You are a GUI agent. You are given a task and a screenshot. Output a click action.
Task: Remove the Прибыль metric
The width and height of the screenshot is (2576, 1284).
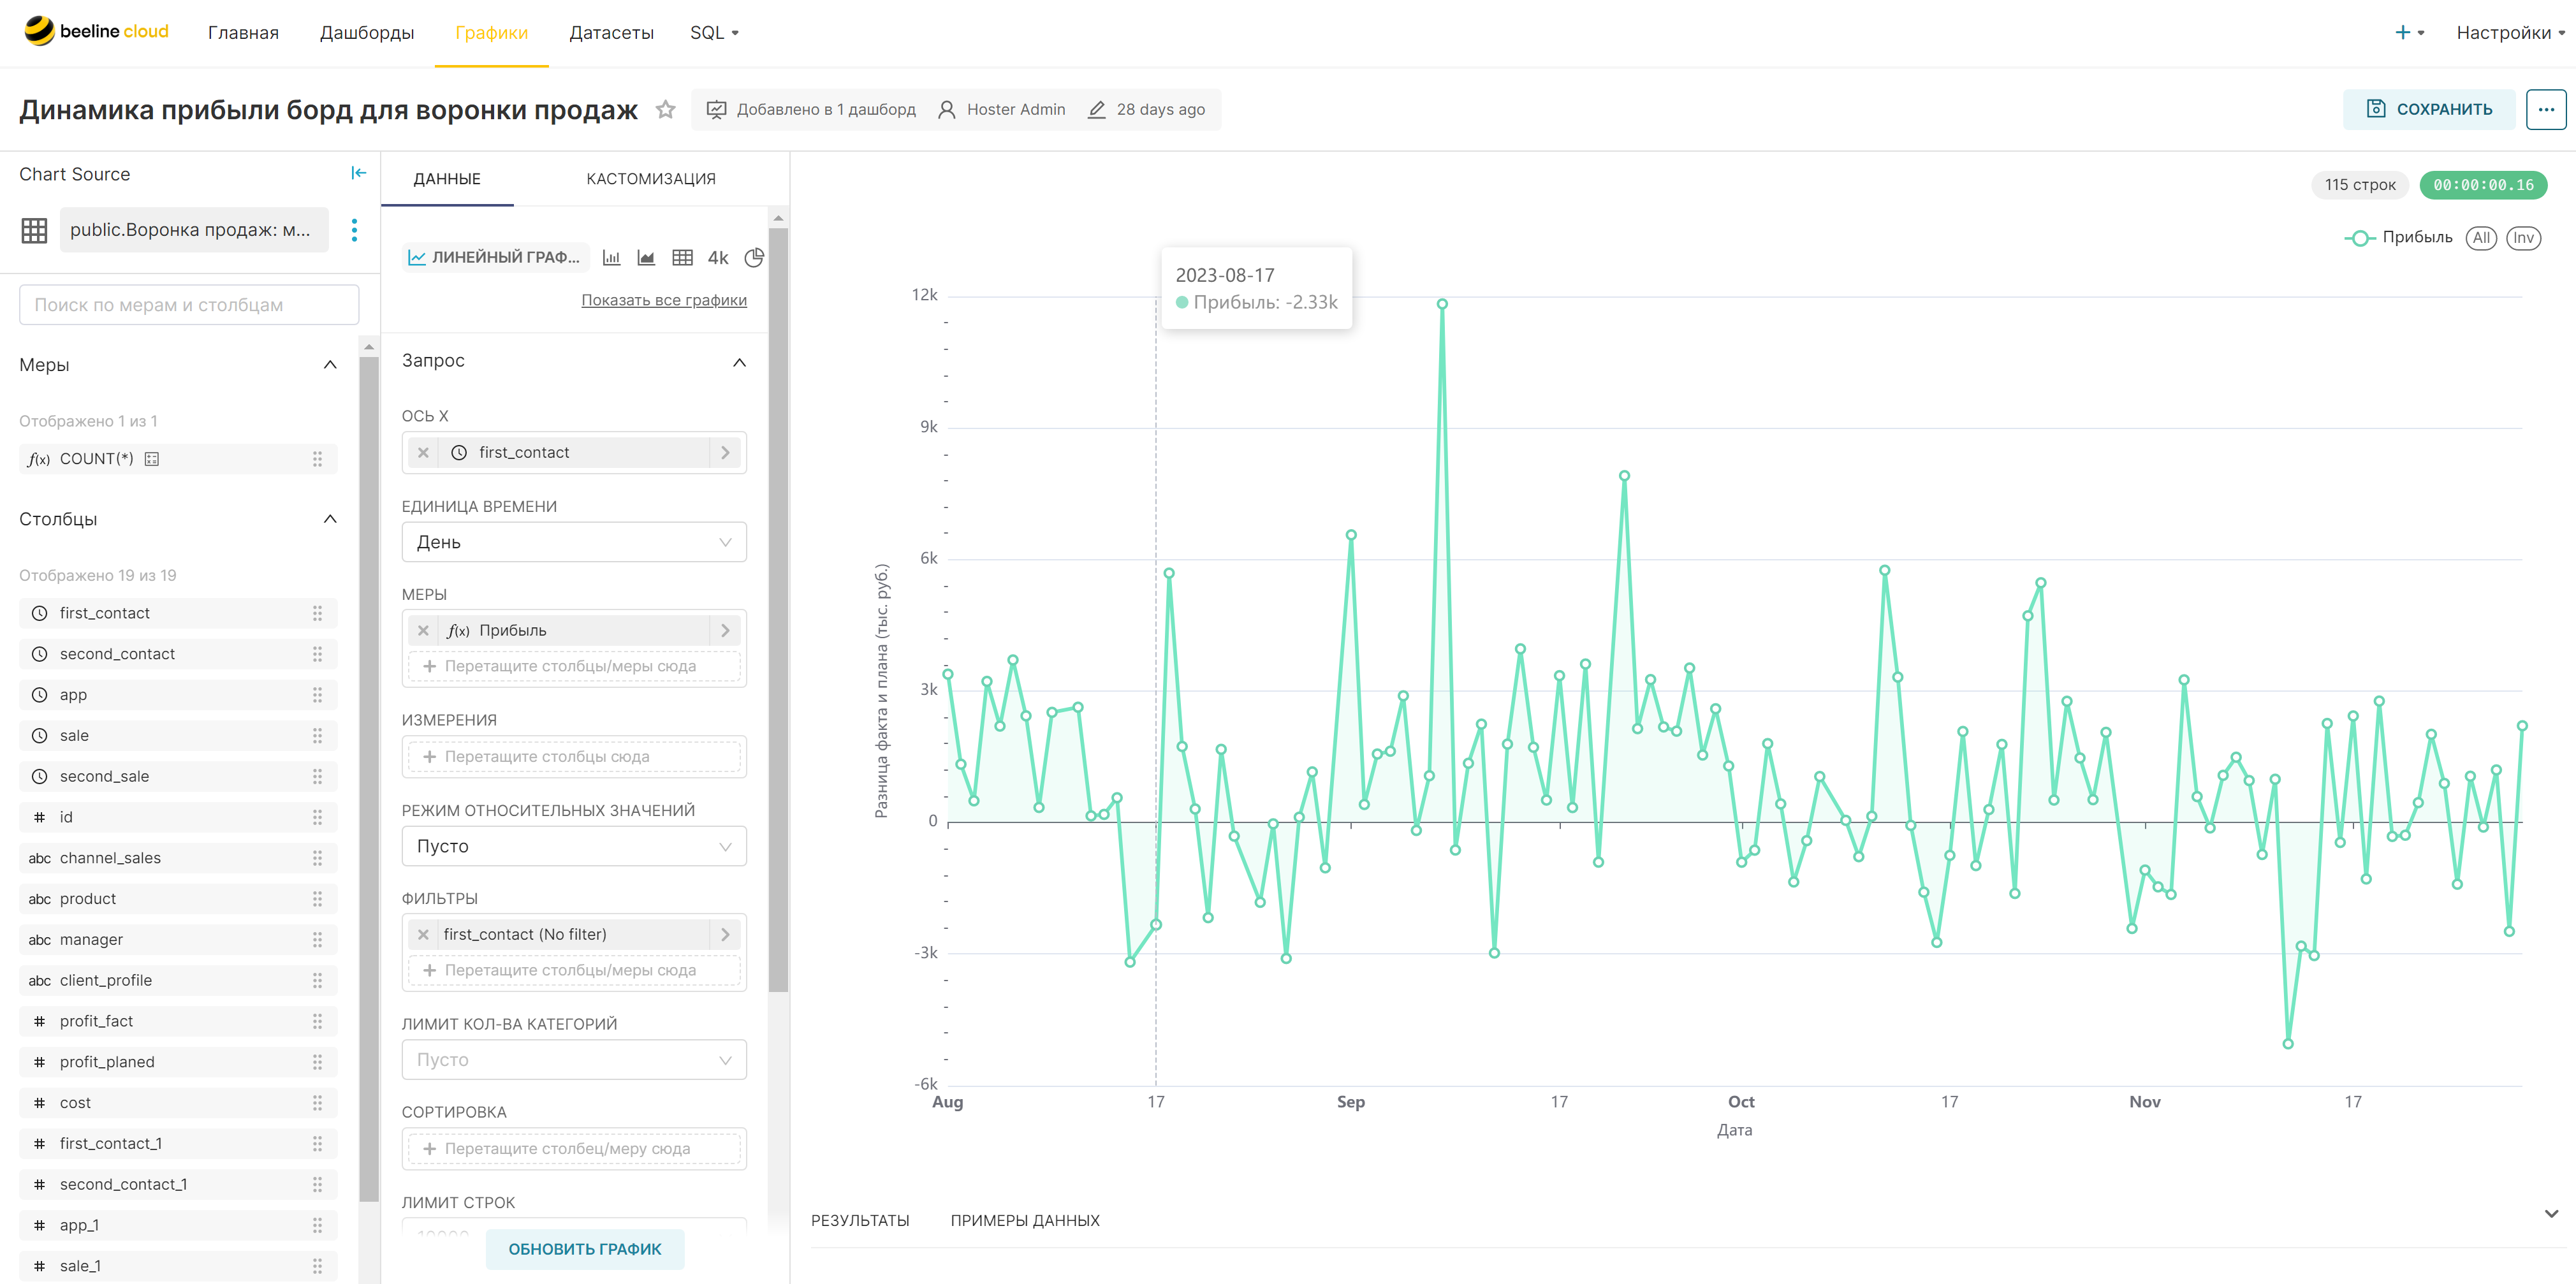(x=423, y=630)
